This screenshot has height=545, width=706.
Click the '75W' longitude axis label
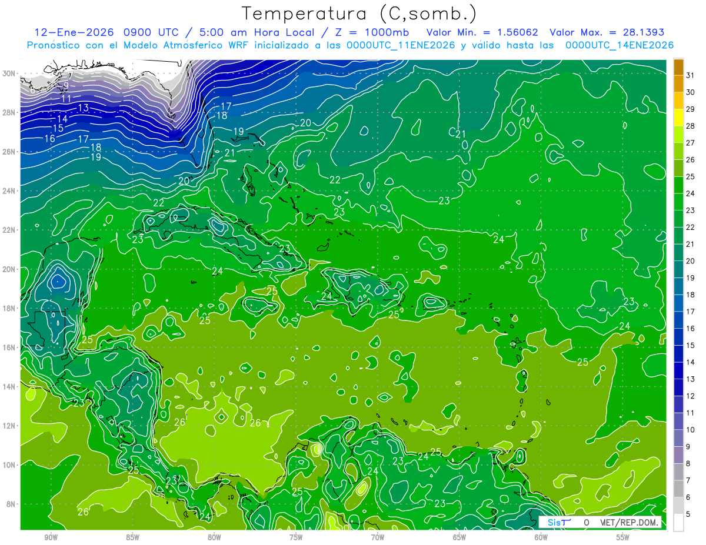point(296,537)
